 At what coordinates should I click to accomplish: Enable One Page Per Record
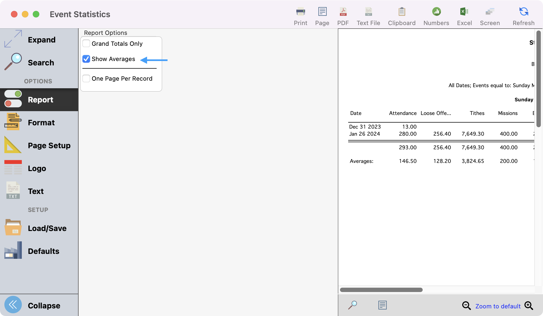click(86, 78)
